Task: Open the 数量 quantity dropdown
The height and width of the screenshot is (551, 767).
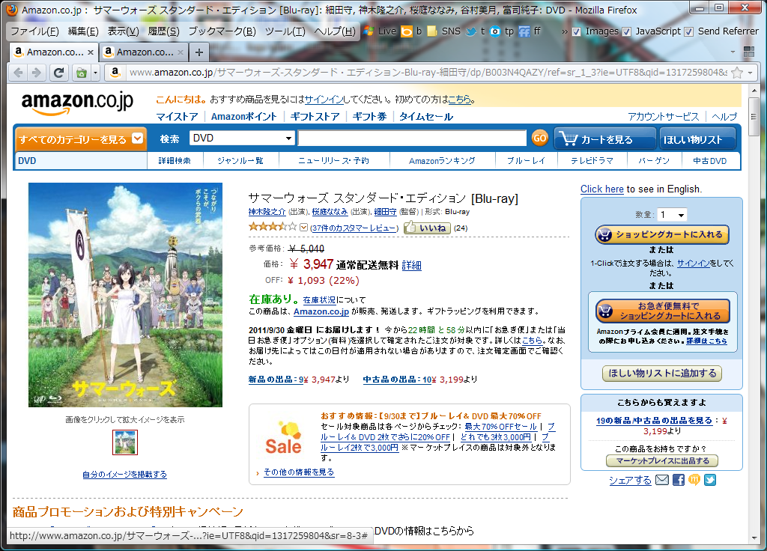Action: pyautogui.click(x=672, y=215)
